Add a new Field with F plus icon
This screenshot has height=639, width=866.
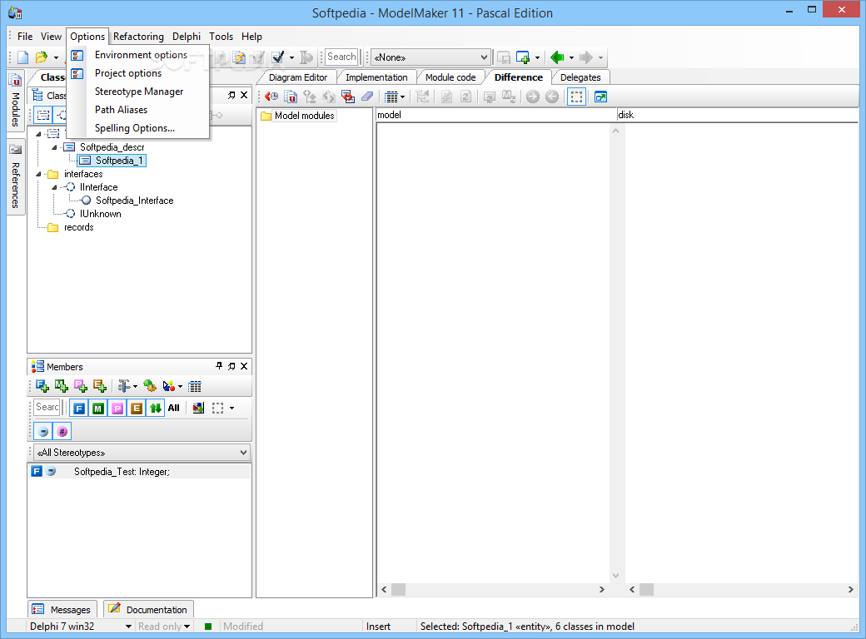42,386
